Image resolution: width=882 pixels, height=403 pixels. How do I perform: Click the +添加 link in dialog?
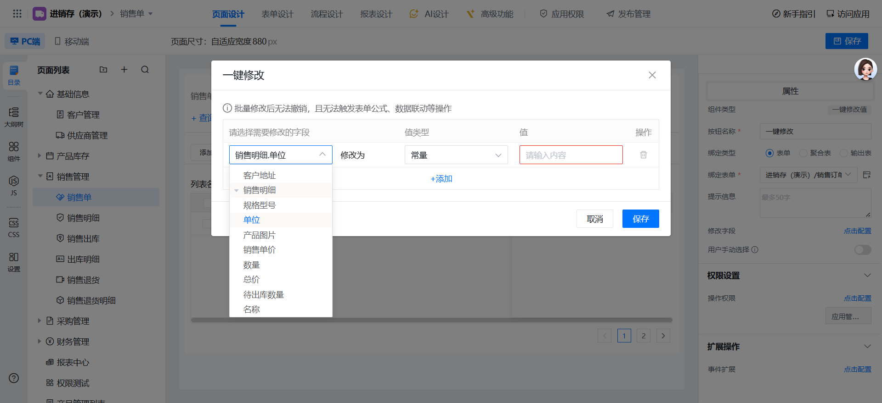coord(441,179)
